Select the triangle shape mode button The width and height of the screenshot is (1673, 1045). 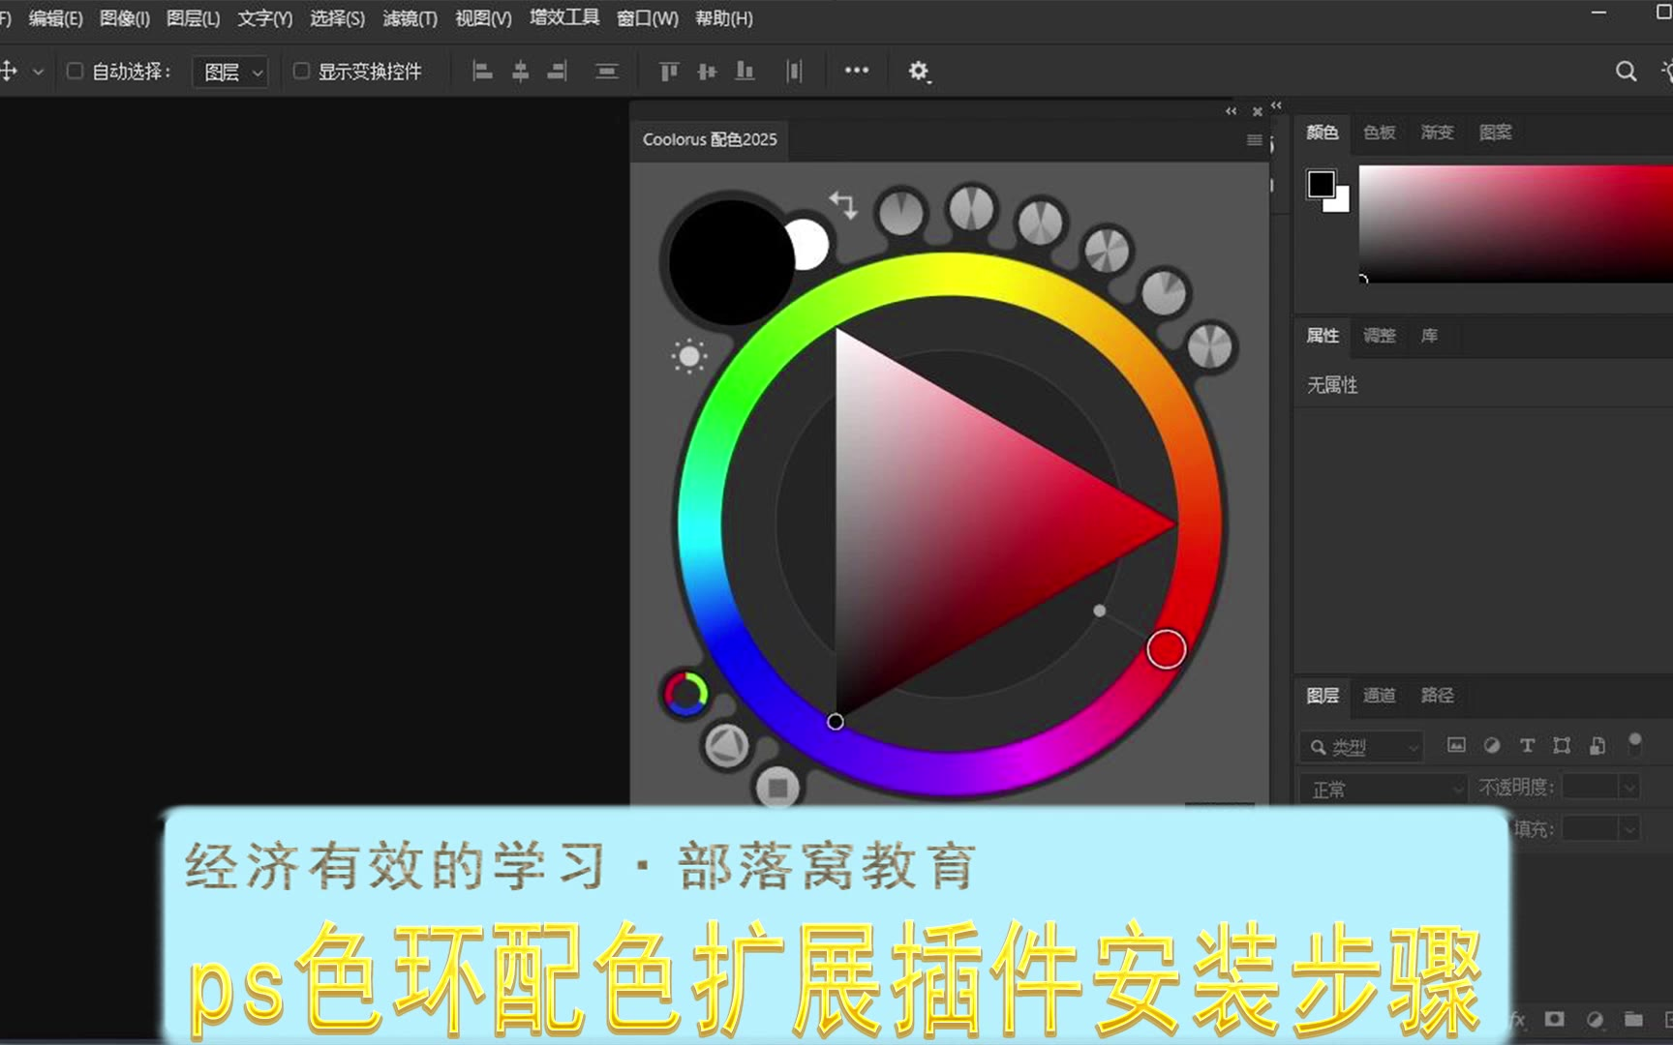point(726,746)
